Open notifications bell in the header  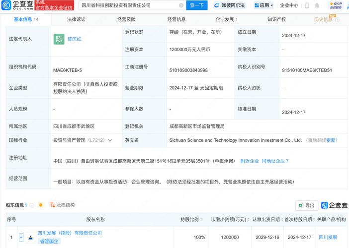[317, 5]
